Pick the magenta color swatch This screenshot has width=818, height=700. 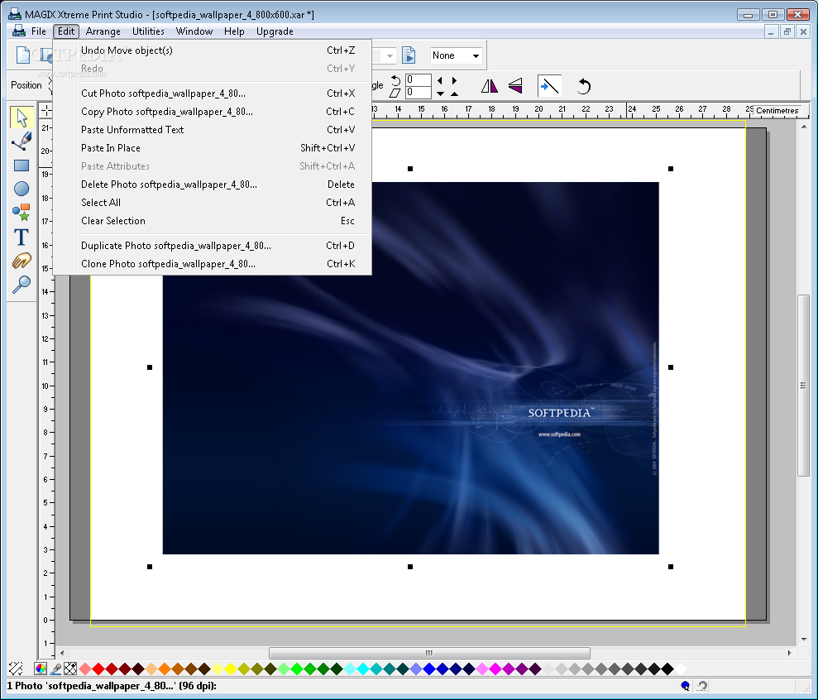[495, 669]
